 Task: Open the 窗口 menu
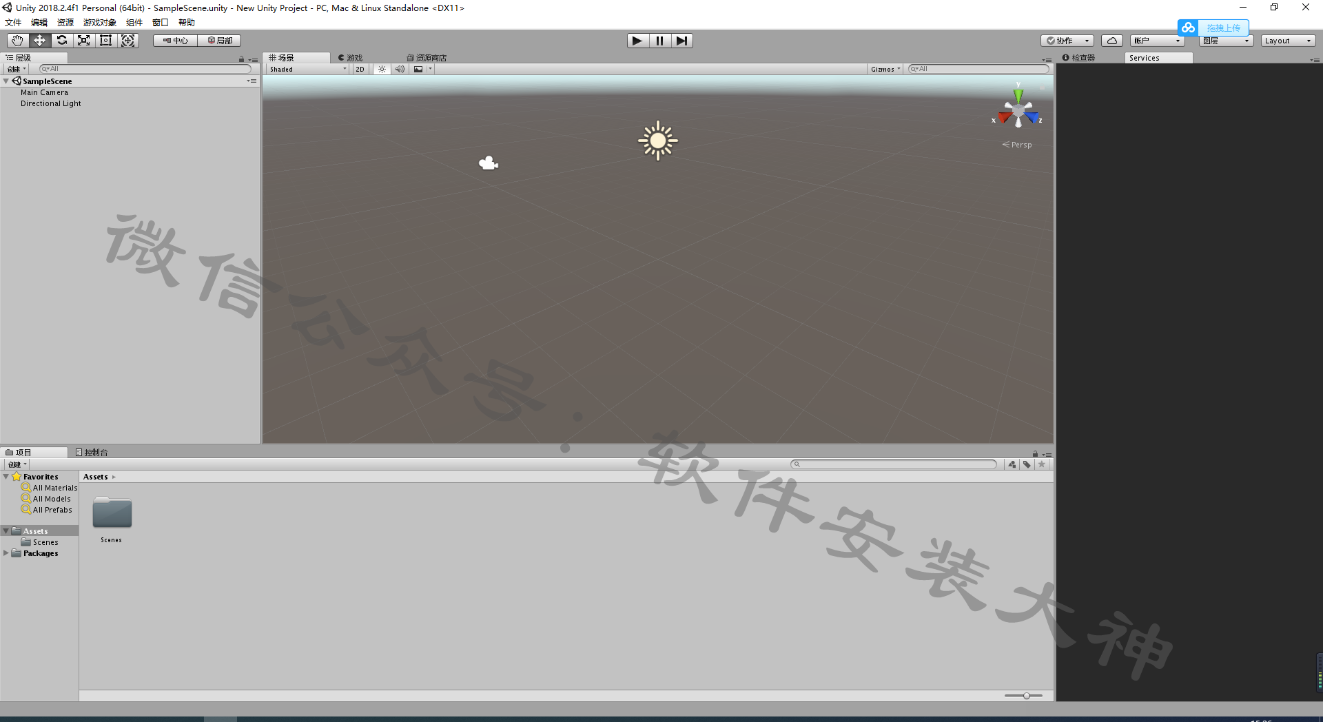pos(161,22)
